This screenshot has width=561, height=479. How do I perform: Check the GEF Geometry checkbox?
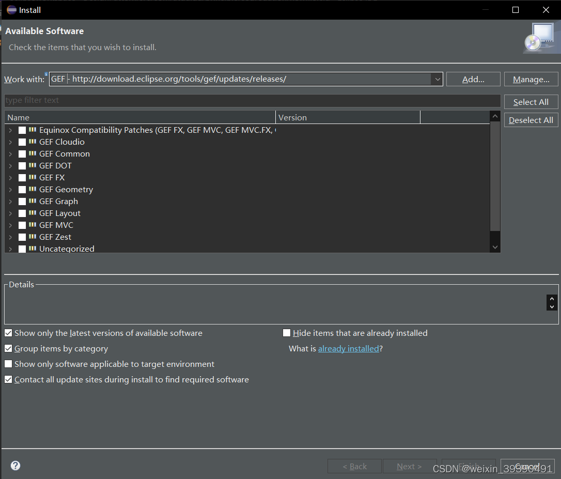pyautogui.click(x=22, y=190)
